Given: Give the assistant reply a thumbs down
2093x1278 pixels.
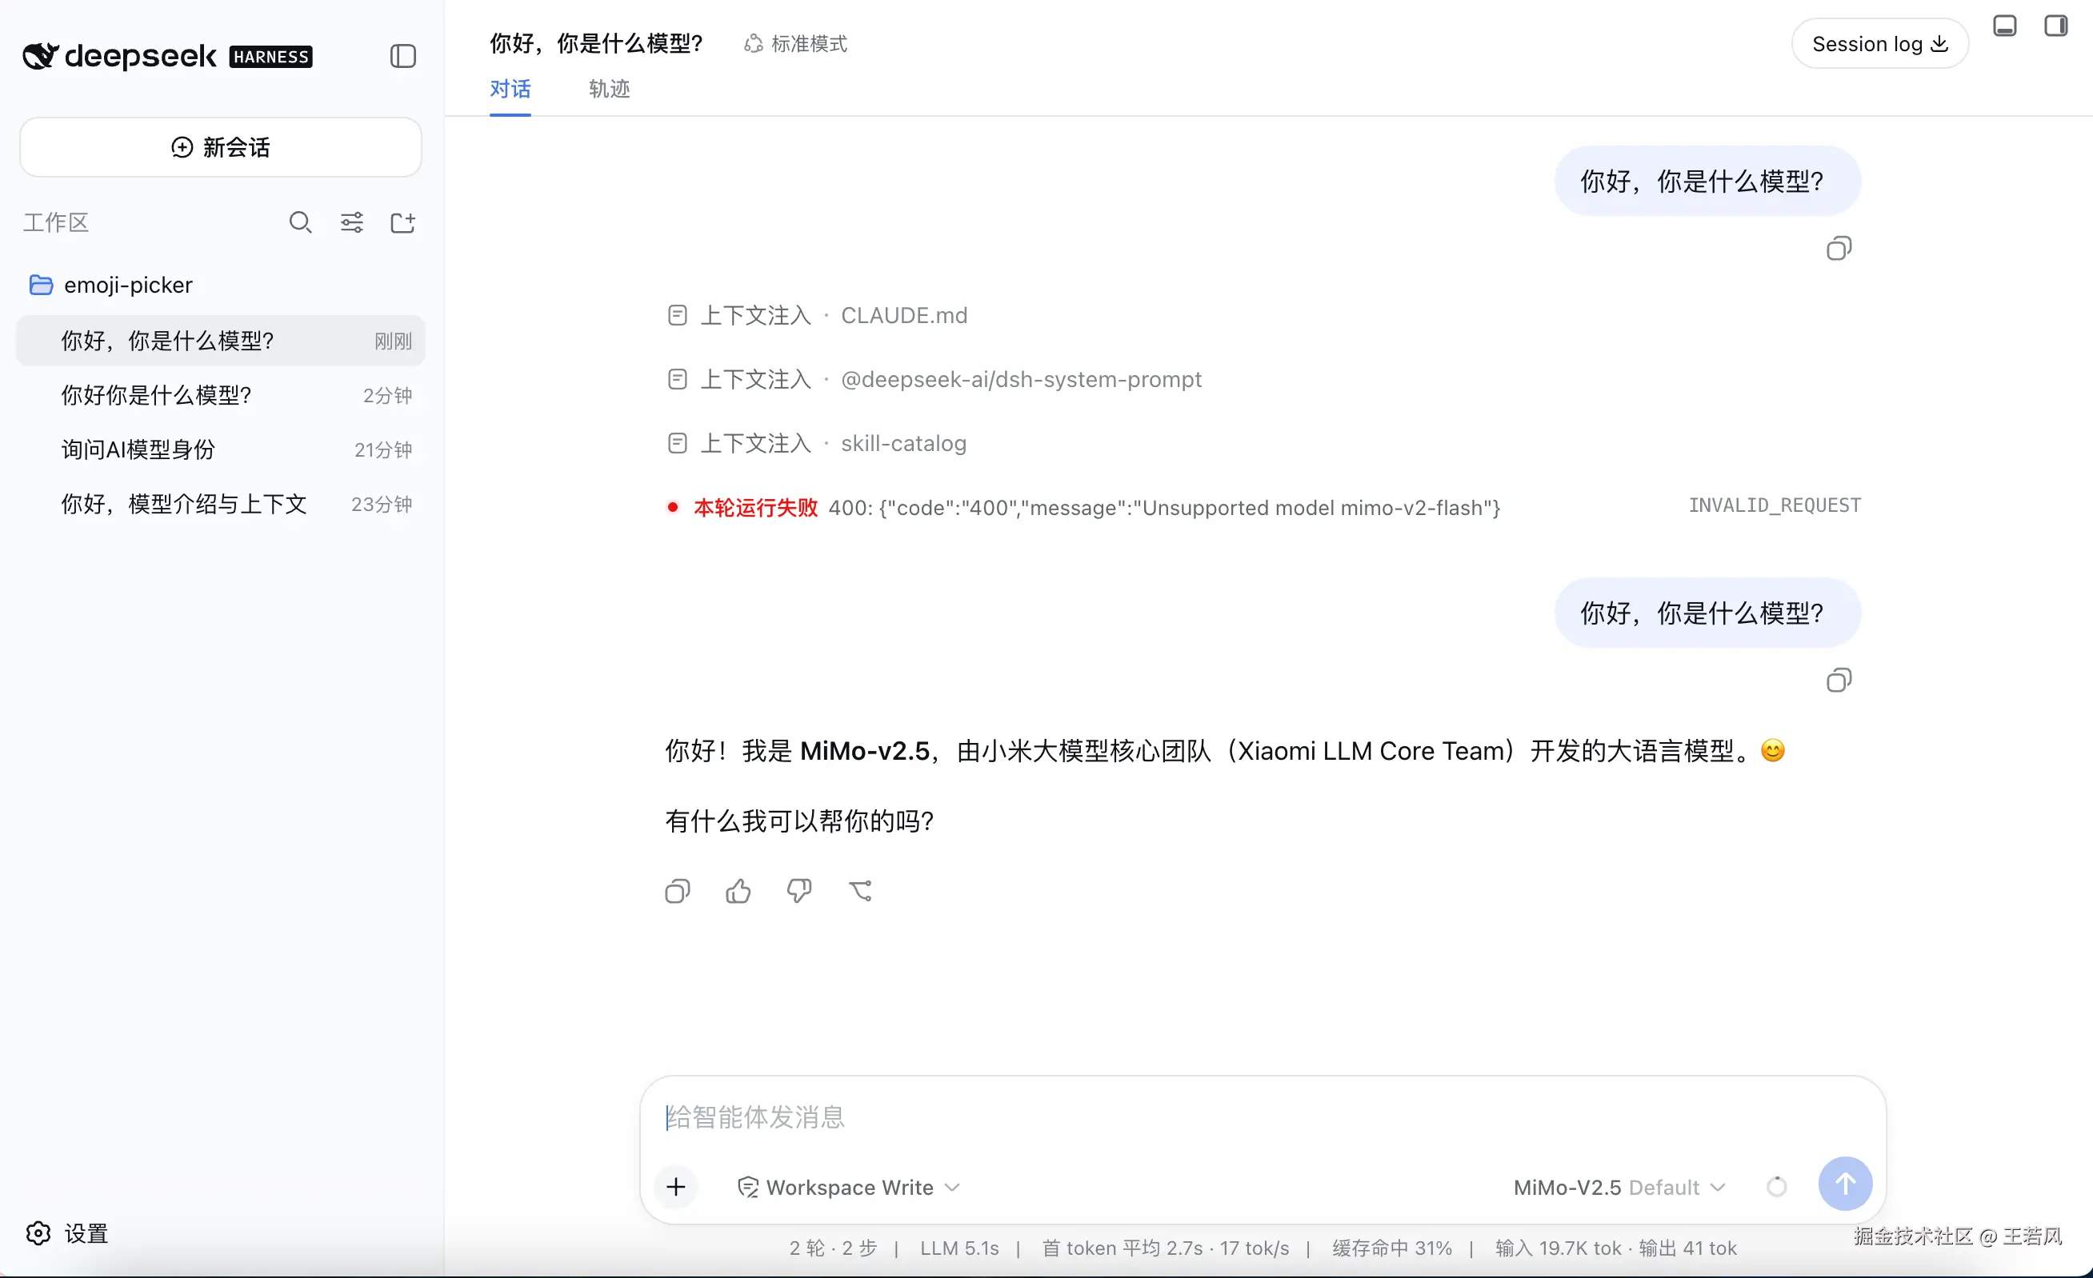Looking at the screenshot, I should click(799, 891).
